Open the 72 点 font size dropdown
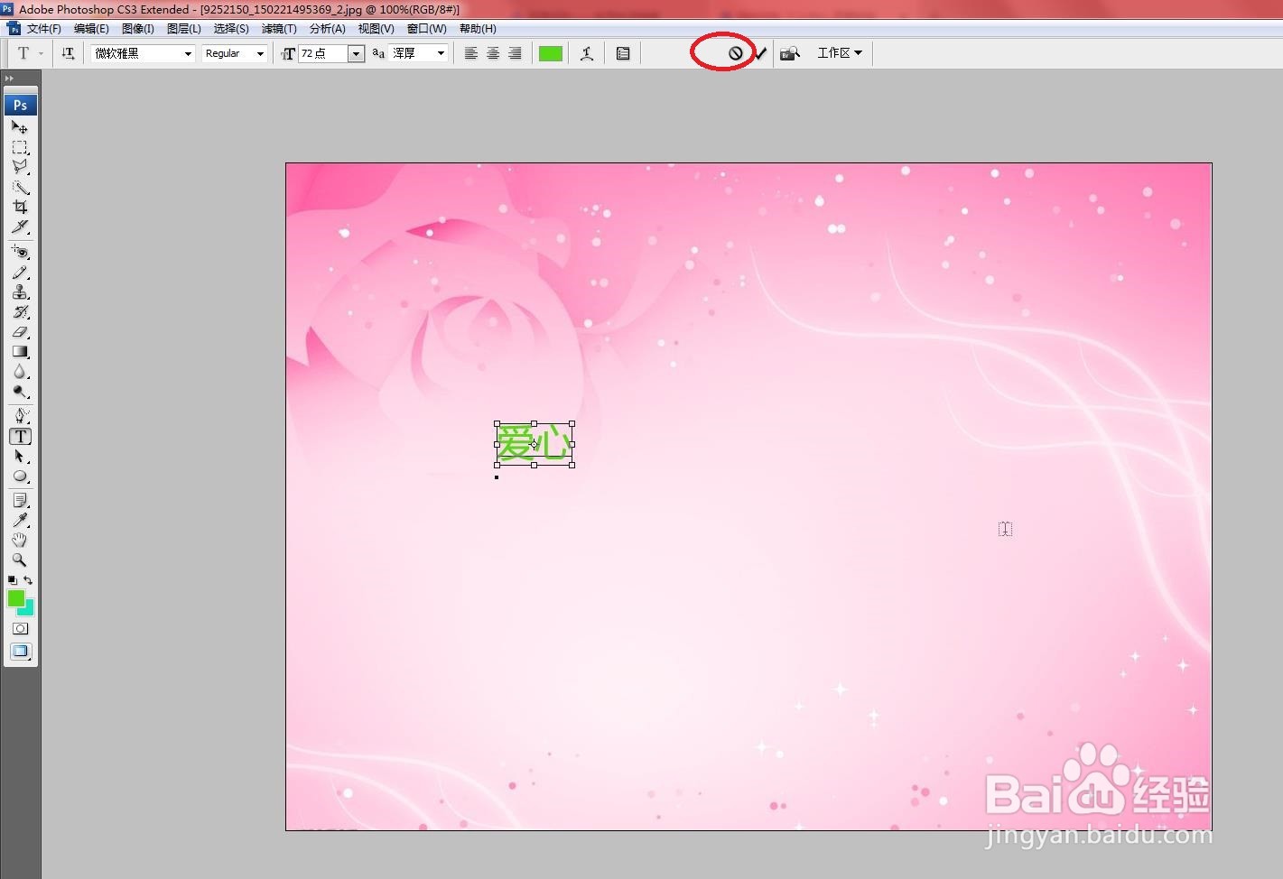 [x=356, y=53]
